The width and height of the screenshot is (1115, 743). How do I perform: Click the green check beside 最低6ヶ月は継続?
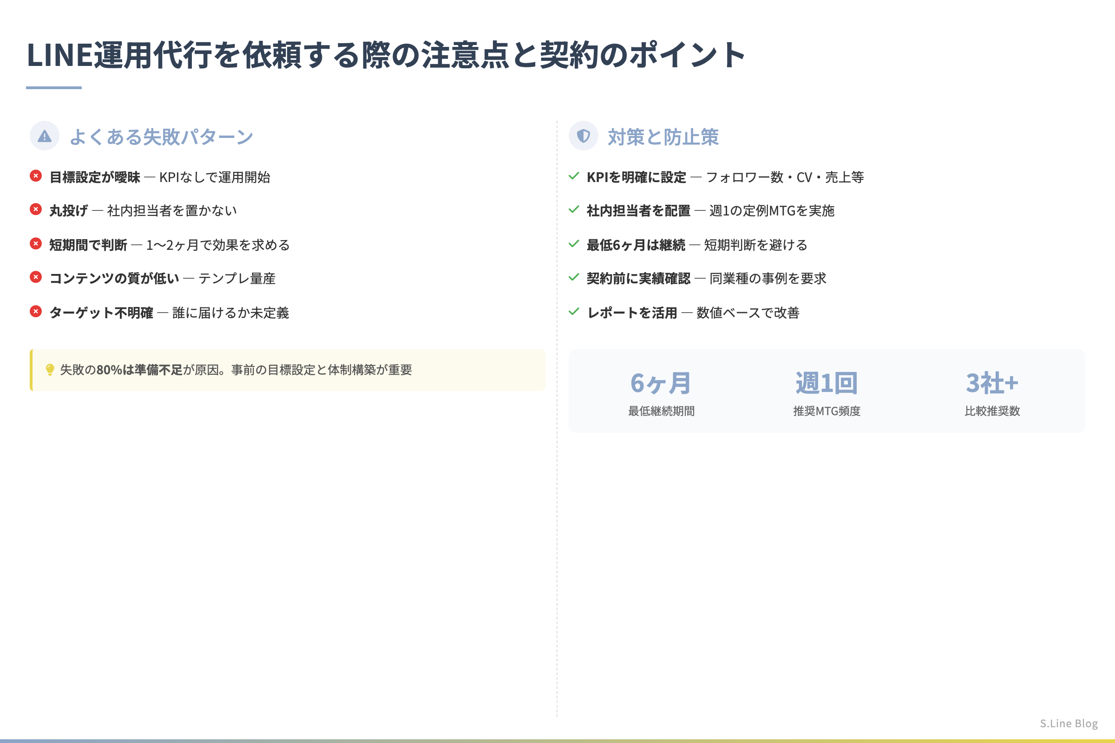[574, 243]
